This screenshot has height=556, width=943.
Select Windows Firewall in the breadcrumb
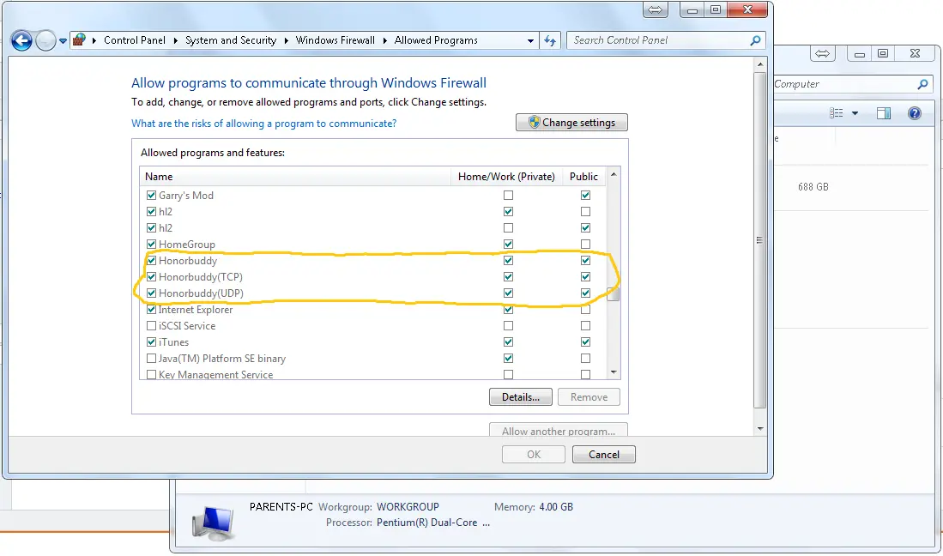click(x=335, y=40)
